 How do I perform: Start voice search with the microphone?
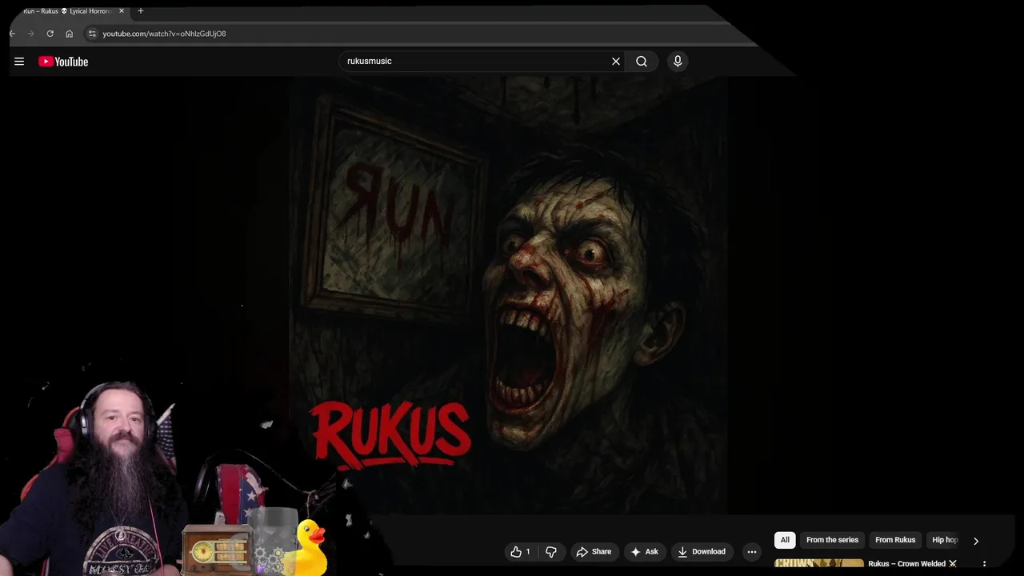pos(678,61)
